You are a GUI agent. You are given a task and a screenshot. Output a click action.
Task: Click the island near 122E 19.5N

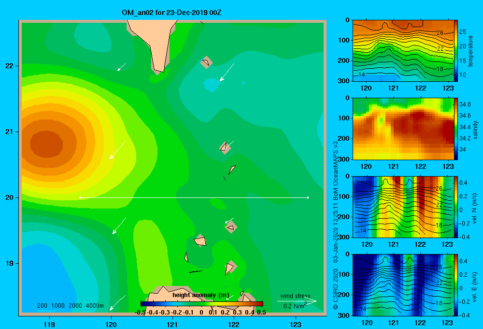coord(231,227)
